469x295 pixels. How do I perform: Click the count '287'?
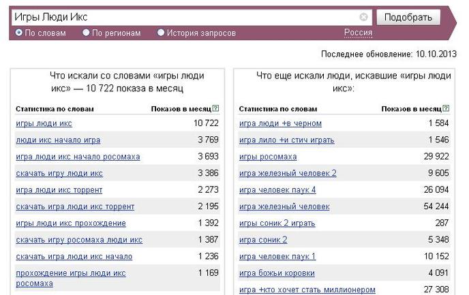[442, 223]
